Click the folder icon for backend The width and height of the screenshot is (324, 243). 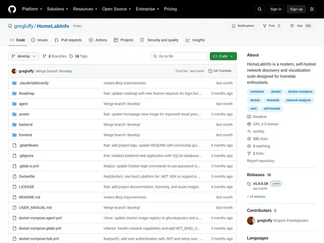click(x=14, y=125)
